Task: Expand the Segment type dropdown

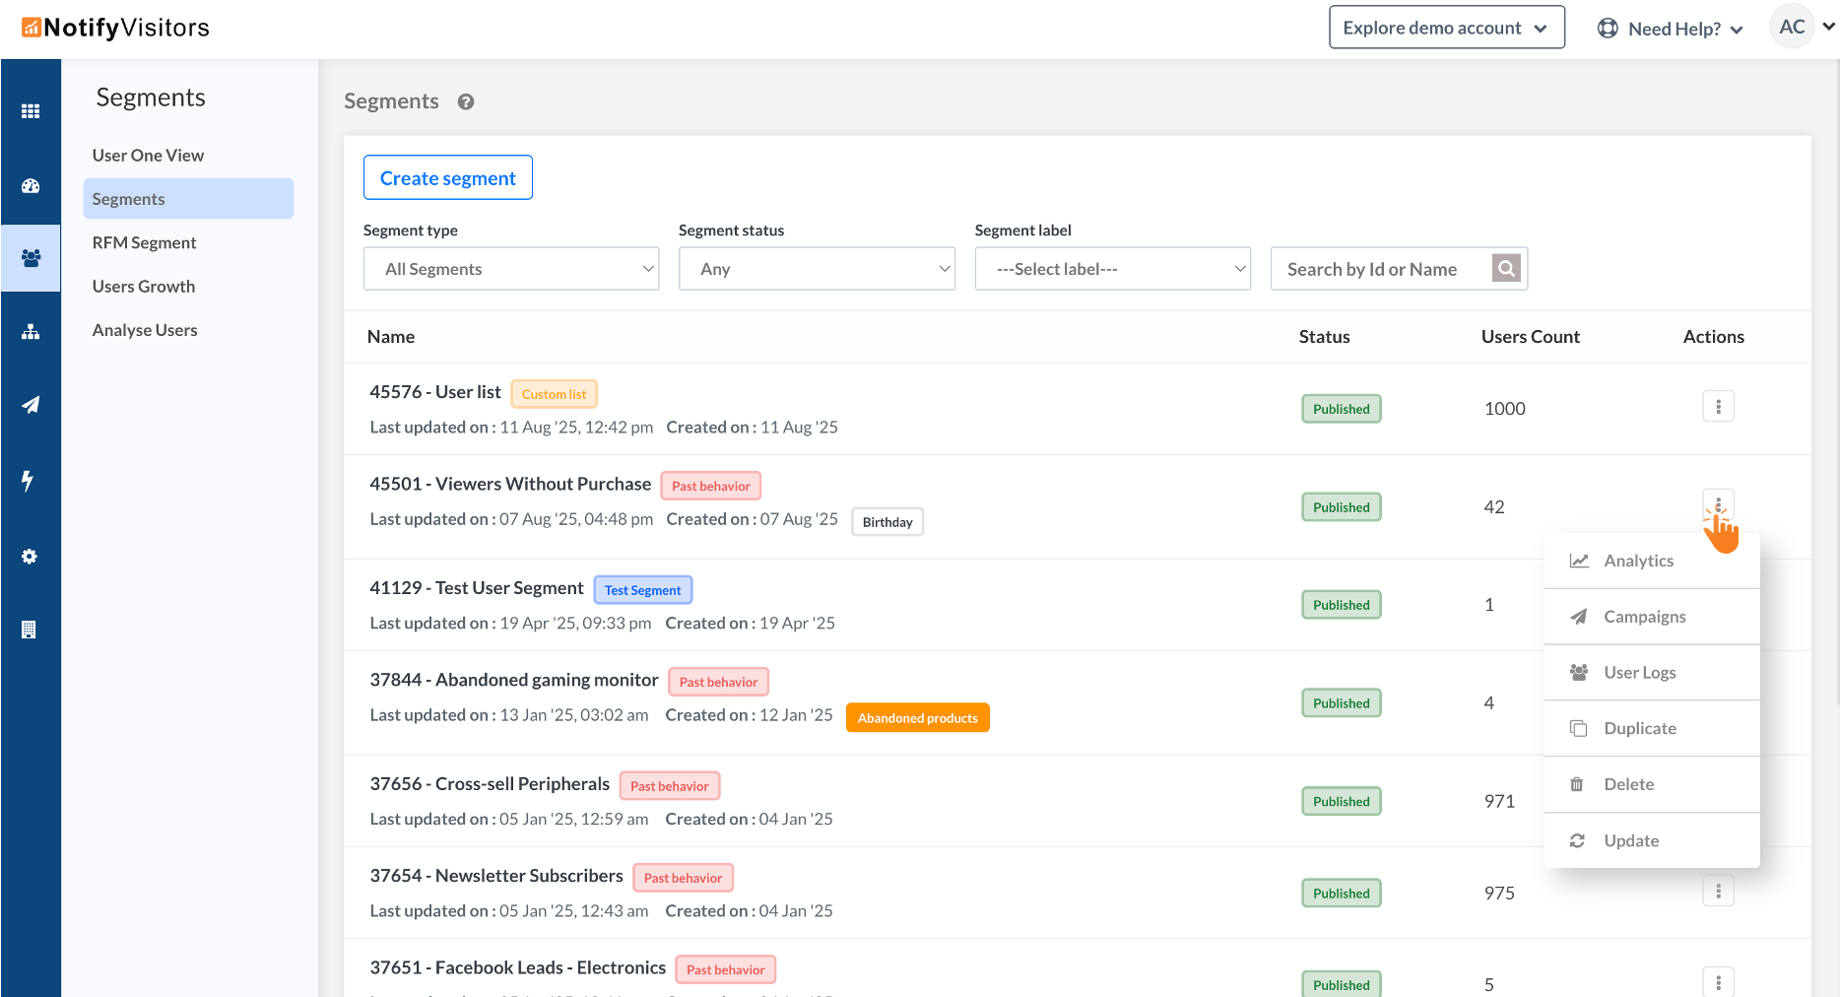Action: [511, 269]
